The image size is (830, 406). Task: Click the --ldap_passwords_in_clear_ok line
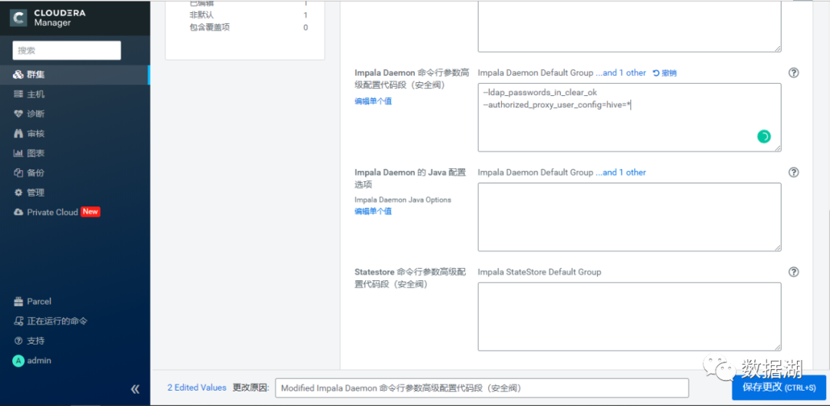point(540,92)
